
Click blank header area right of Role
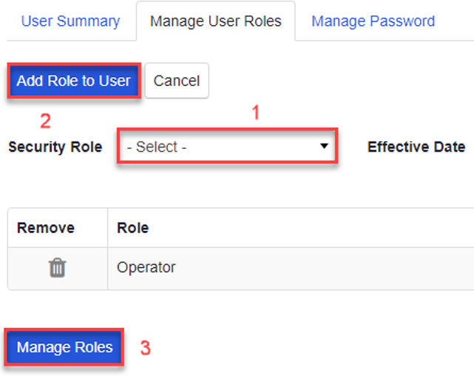333,228
